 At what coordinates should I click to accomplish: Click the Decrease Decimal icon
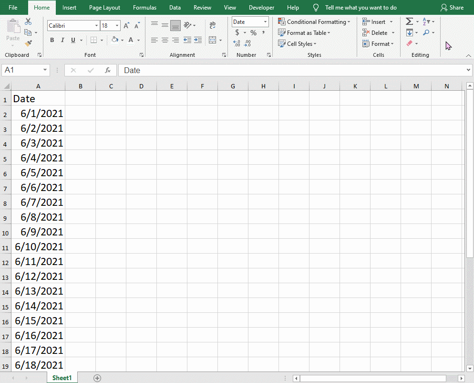coord(247,43)
